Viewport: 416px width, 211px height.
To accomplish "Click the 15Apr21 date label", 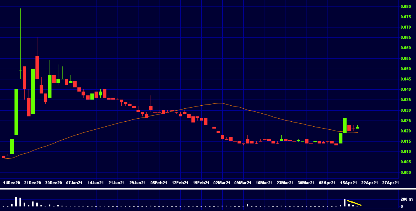I will pyautogui.click(x=349, y=183).
